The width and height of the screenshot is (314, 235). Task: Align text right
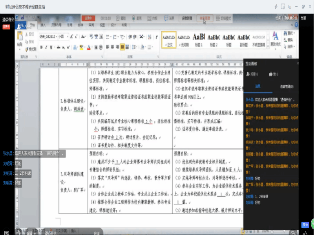pyautogui.click(x=117, y=47)
